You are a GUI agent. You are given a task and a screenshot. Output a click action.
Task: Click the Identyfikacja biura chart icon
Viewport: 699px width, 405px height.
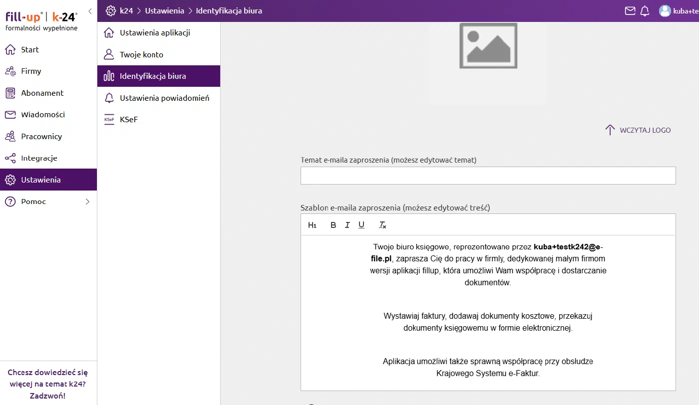109,76
